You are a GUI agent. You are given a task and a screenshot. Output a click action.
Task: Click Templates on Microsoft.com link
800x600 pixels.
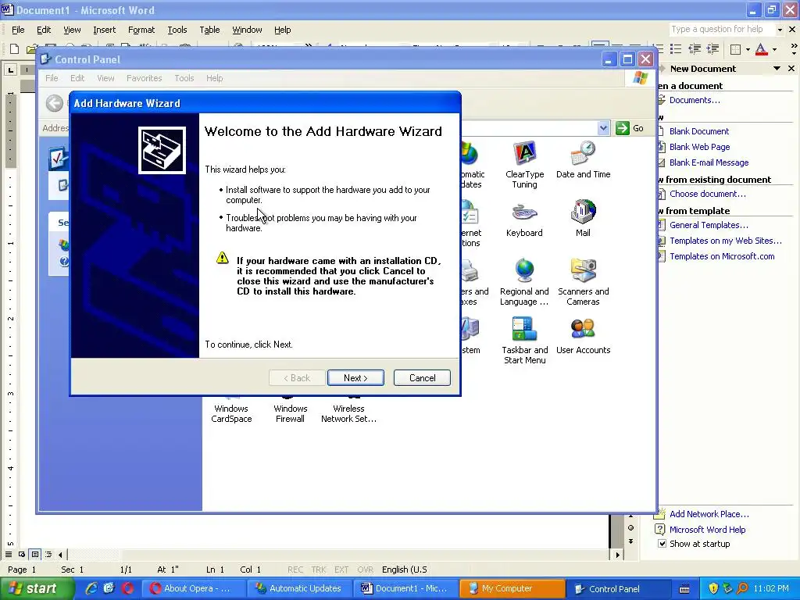(x=722, y=256)
